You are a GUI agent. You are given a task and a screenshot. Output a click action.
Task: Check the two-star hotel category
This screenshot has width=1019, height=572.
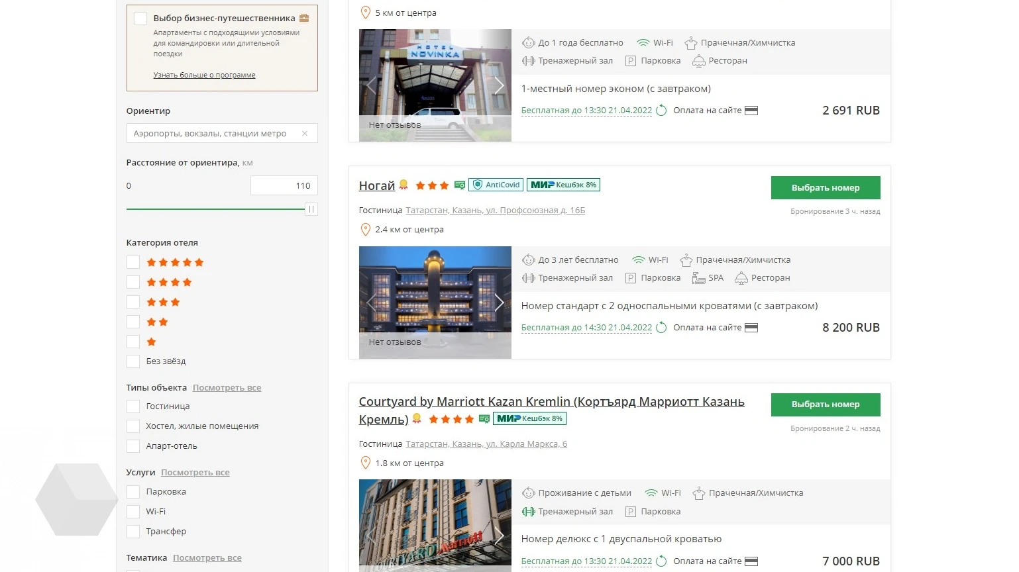133,322
